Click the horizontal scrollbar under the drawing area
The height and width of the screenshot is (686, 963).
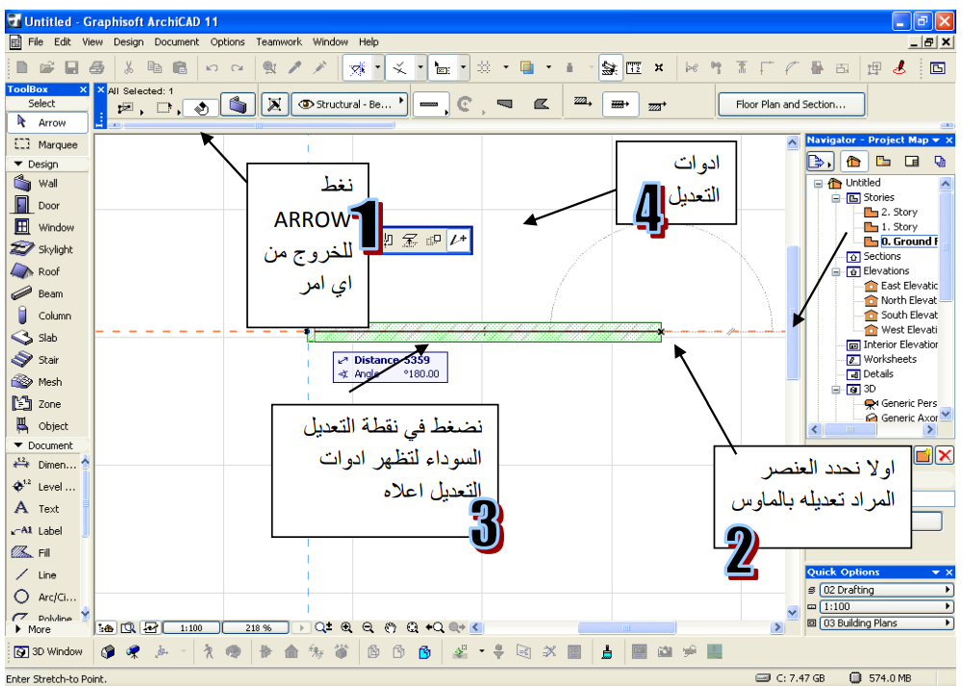pyautogui.click(x=625, y=627)
